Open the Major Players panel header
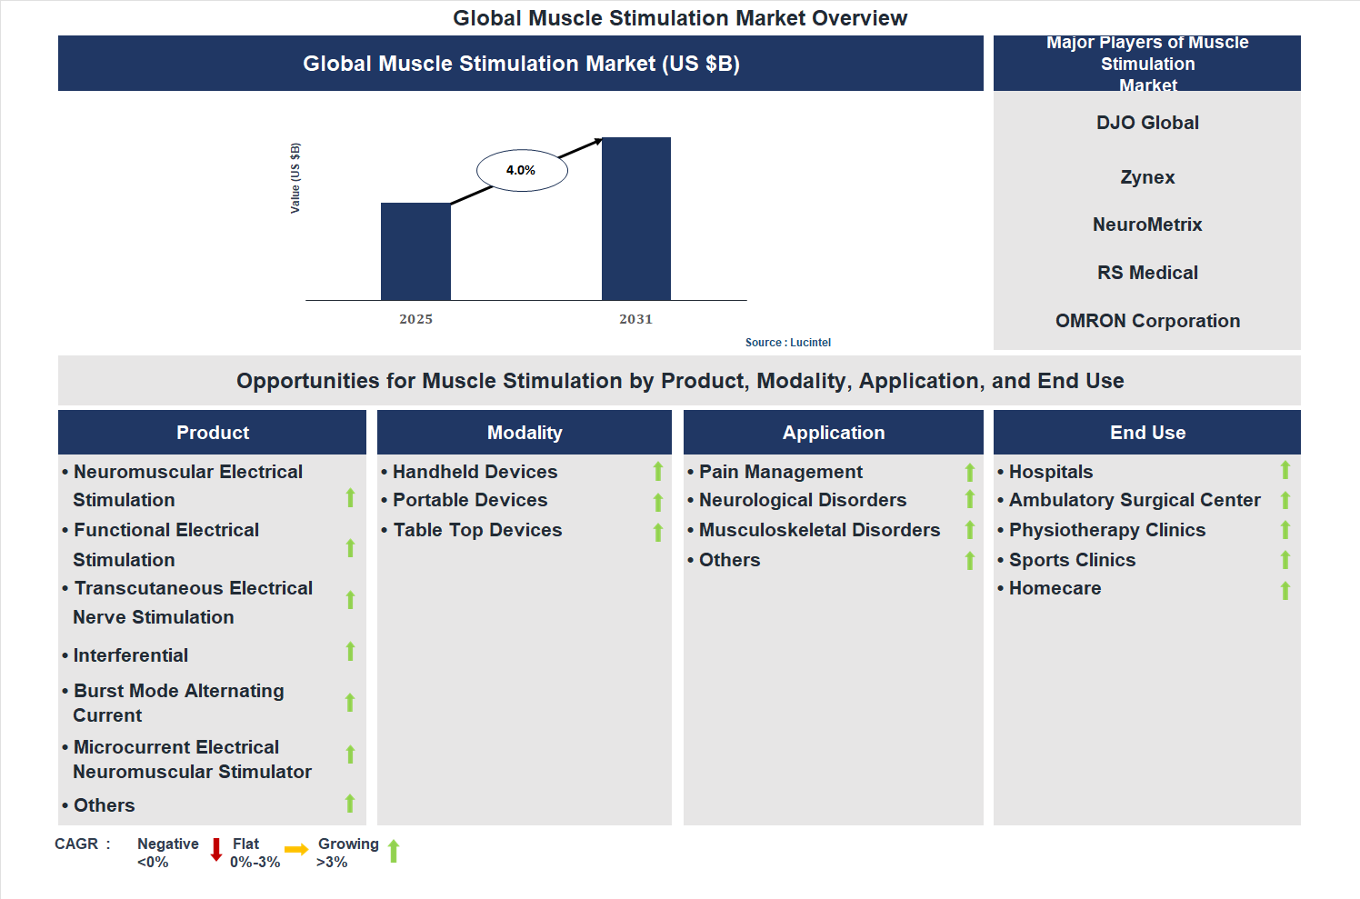 click(x=1146, y=63)
